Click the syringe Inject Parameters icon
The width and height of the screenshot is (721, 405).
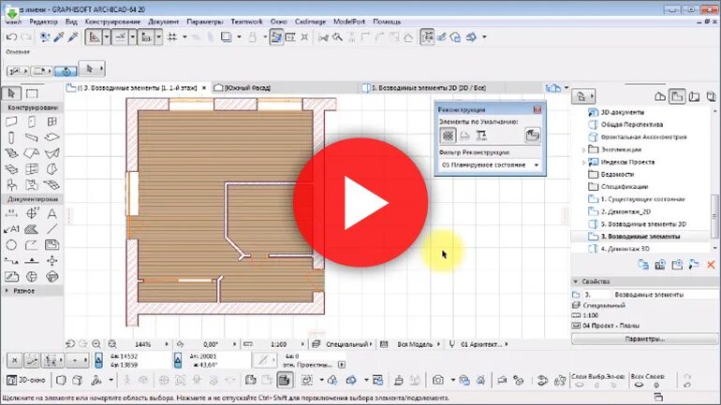pos(73,37)
